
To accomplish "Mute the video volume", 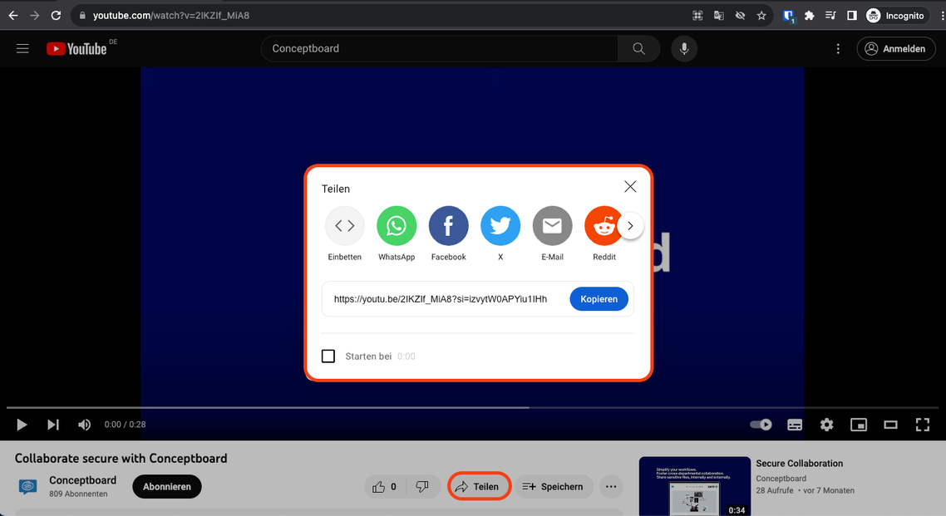I will pyautogui.click(x=85, y=425).
